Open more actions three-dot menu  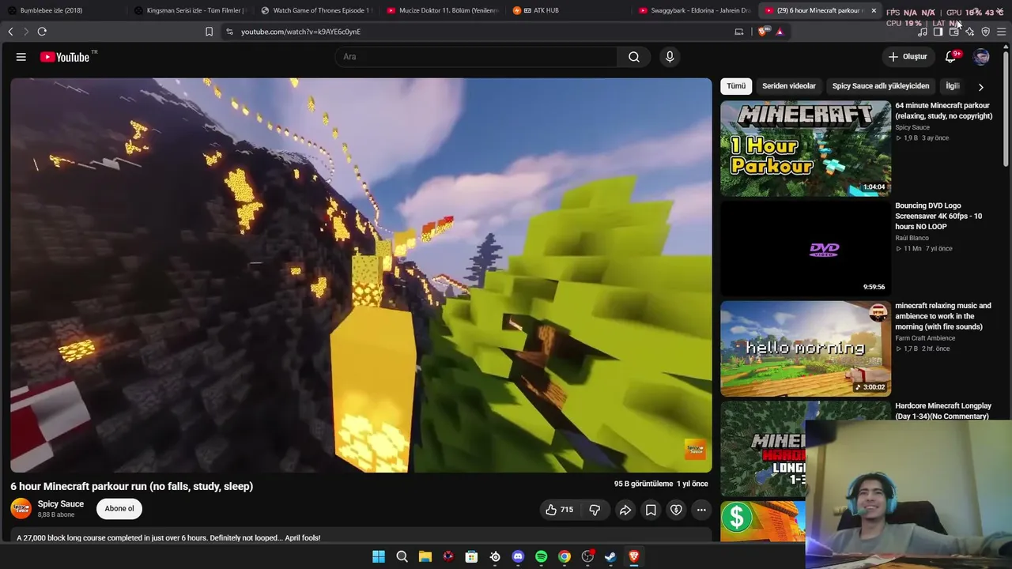pyautogui.click(x=701, y=510)
